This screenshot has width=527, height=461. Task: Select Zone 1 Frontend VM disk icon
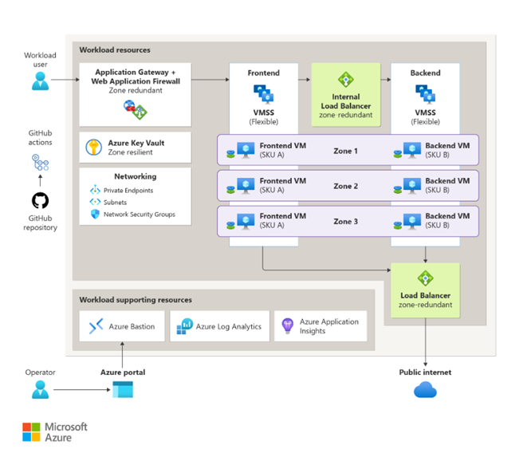pyautogui.click(x=230, y=155)
